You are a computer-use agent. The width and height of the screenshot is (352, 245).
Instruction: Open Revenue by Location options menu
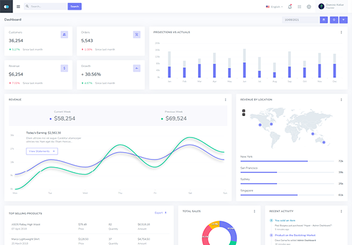click(341, 100)
